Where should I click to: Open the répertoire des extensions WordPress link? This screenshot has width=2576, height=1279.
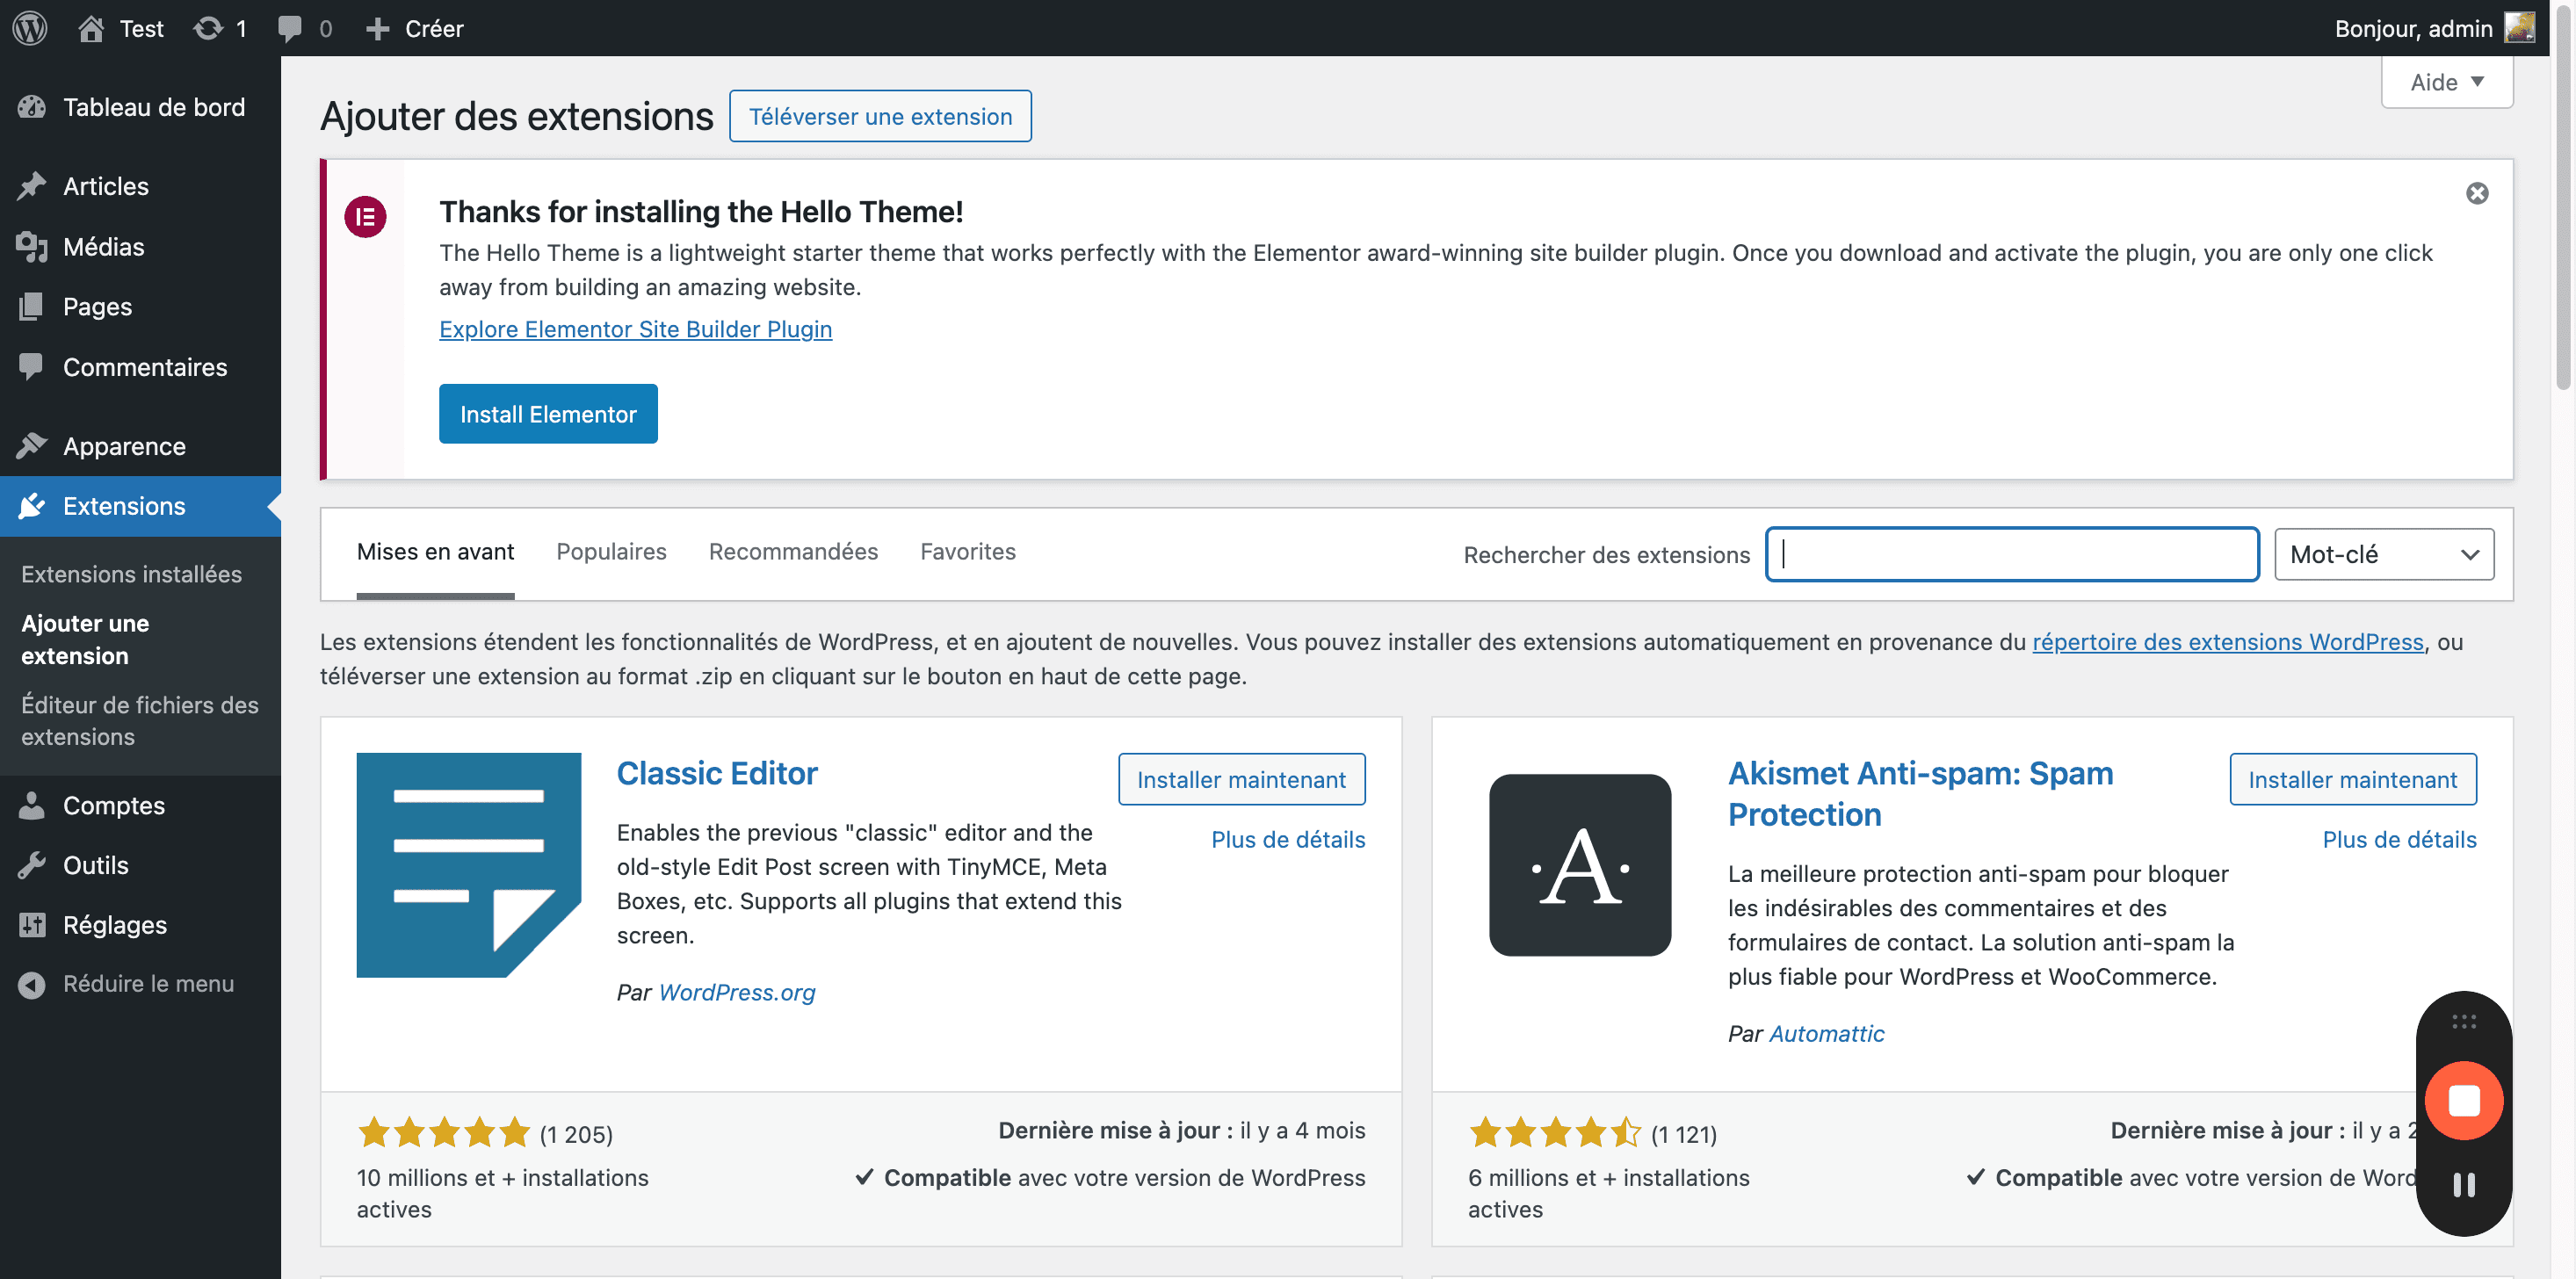[2228, 642]
